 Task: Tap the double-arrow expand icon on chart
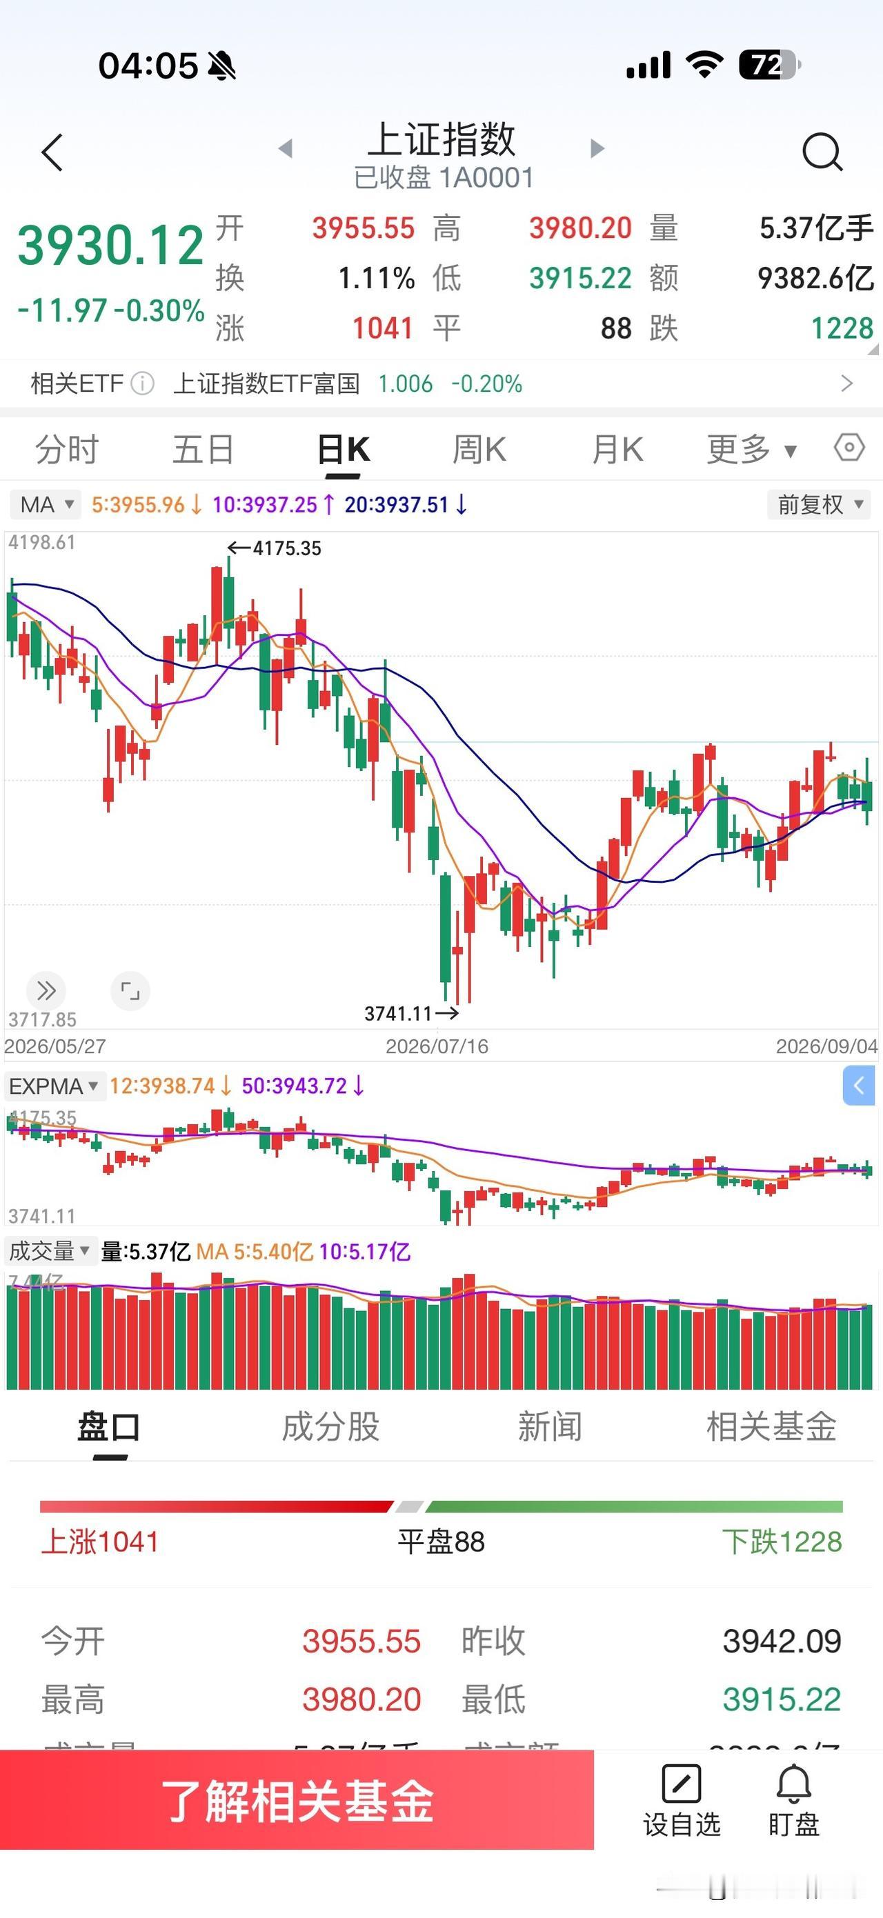(46, 991)
